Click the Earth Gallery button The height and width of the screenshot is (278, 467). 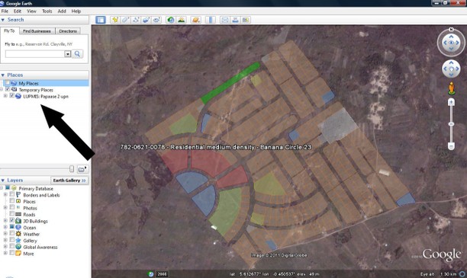69,181
